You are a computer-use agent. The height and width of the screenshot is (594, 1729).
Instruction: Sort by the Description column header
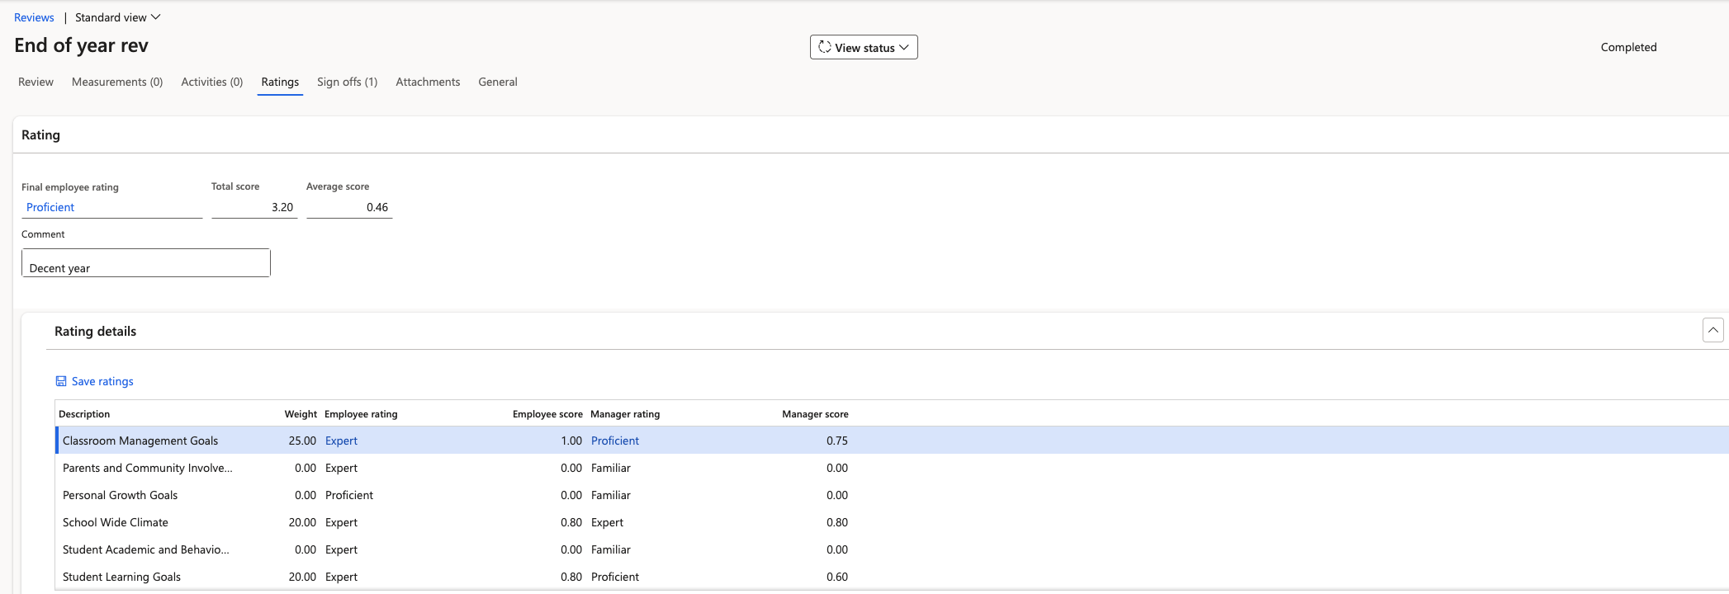[84, 414]
